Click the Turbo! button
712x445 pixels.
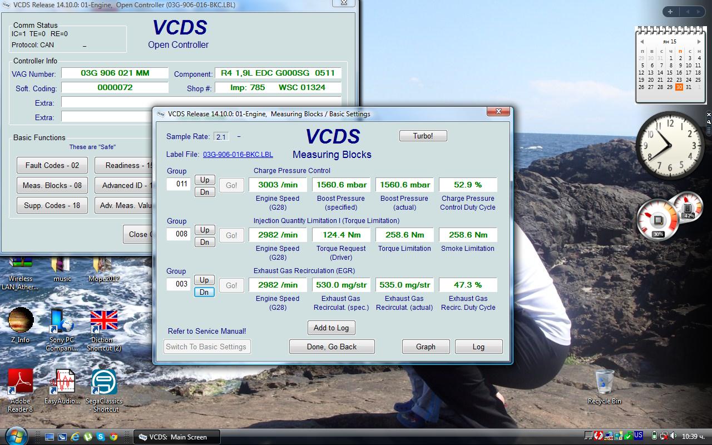tap(423, 136)
